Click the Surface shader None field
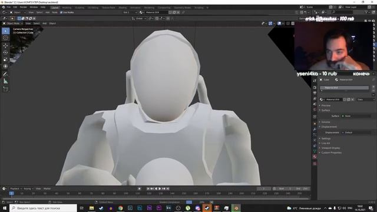This screenshot has width=377, height=212. pyautogui.click(x=356, y=116)
